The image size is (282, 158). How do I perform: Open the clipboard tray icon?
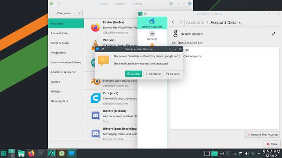241,154
